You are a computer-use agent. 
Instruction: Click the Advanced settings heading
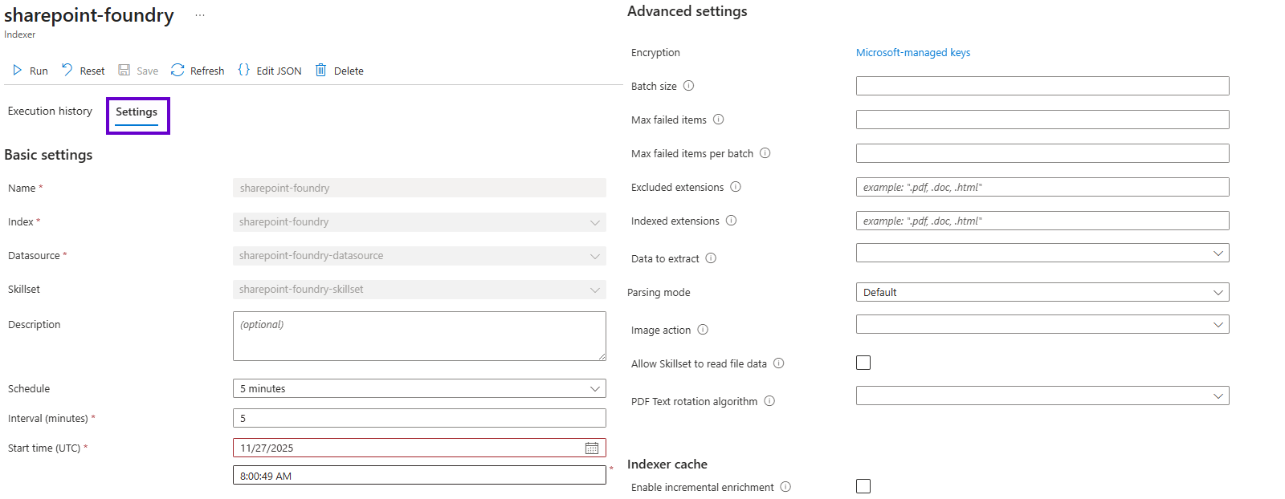click(x=687, y=11)
